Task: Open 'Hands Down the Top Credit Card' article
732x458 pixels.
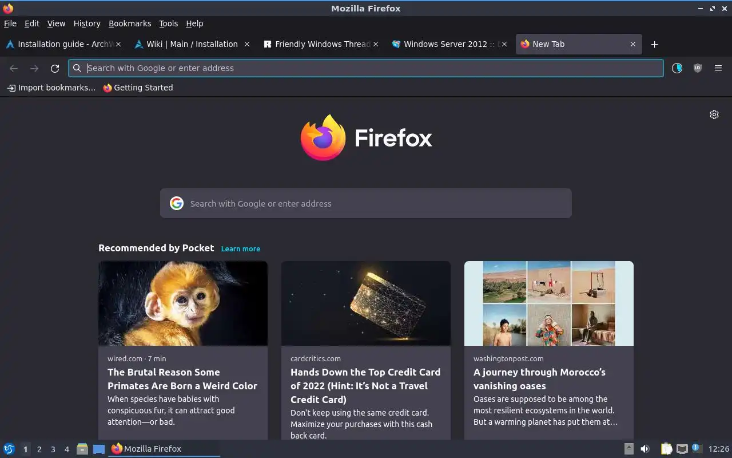Action: pos(365,386)
